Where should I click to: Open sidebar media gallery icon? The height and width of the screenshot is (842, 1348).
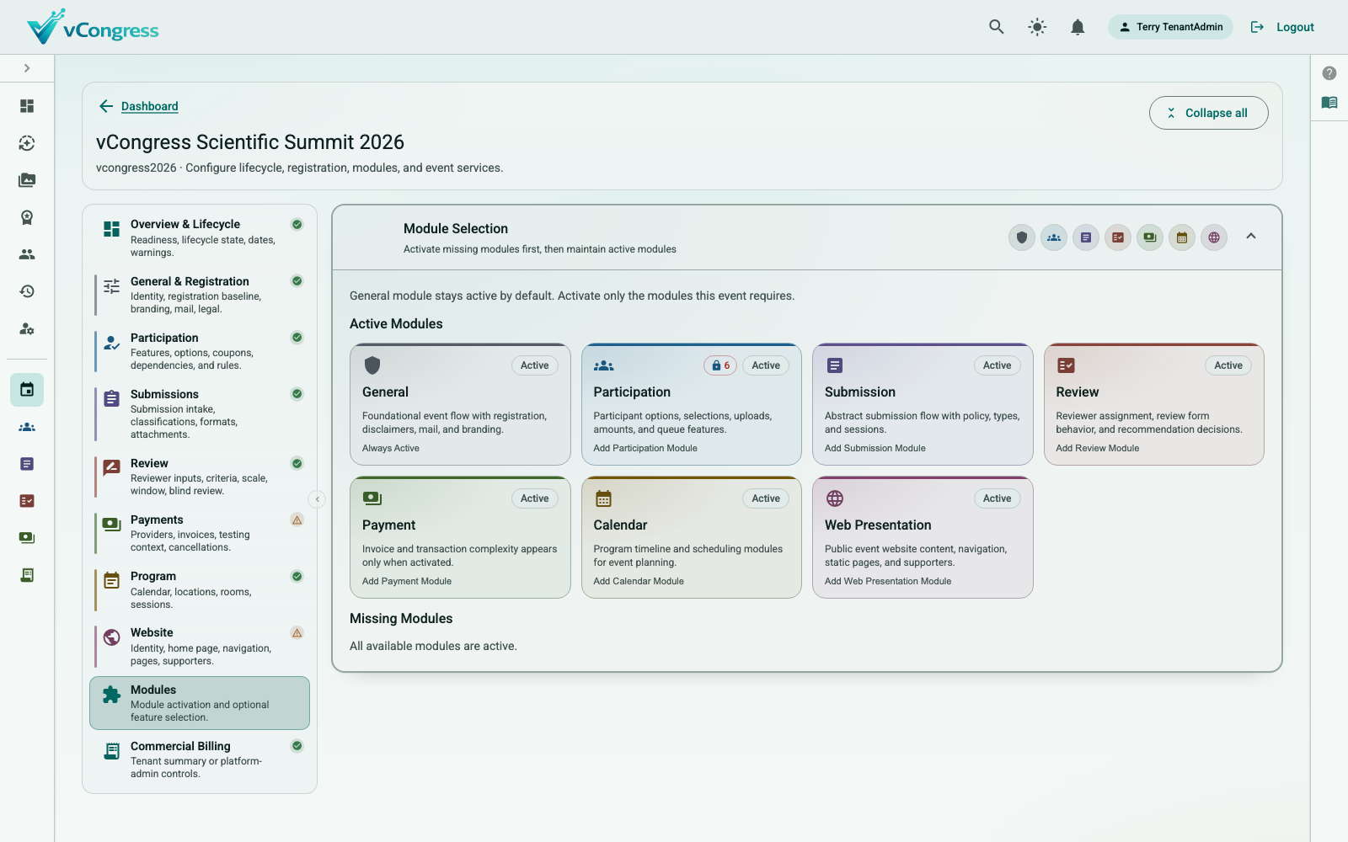[27, 180]
